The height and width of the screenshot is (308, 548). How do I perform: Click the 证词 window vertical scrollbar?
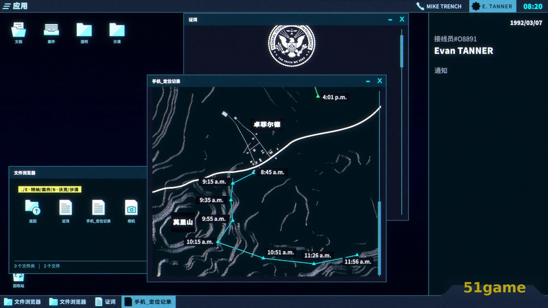tap(402, 51)
